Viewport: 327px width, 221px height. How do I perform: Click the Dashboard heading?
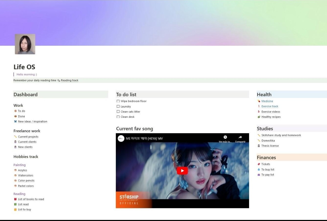click(x=26, y=95)
